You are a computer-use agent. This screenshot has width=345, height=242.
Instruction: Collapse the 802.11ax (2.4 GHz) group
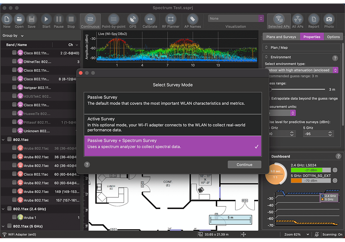pyautogui.click(x=3, y=209)
